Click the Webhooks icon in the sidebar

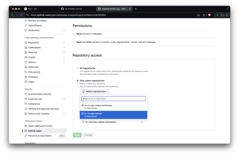(26, 67)
